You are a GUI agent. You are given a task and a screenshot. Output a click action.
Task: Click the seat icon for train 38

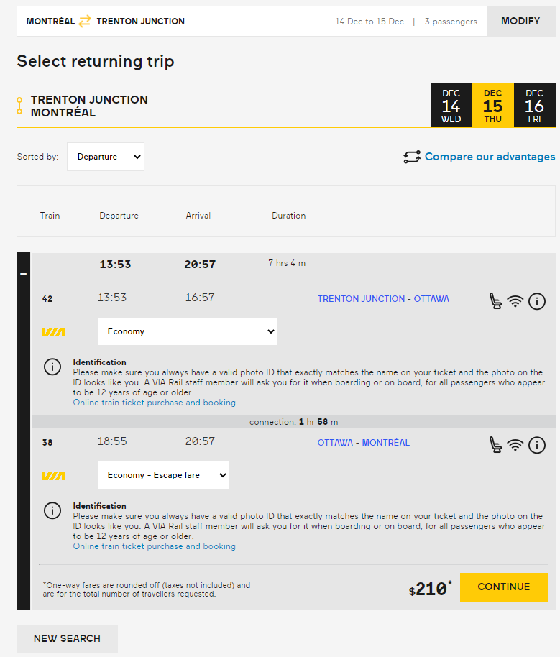click(x=495, y=445)
